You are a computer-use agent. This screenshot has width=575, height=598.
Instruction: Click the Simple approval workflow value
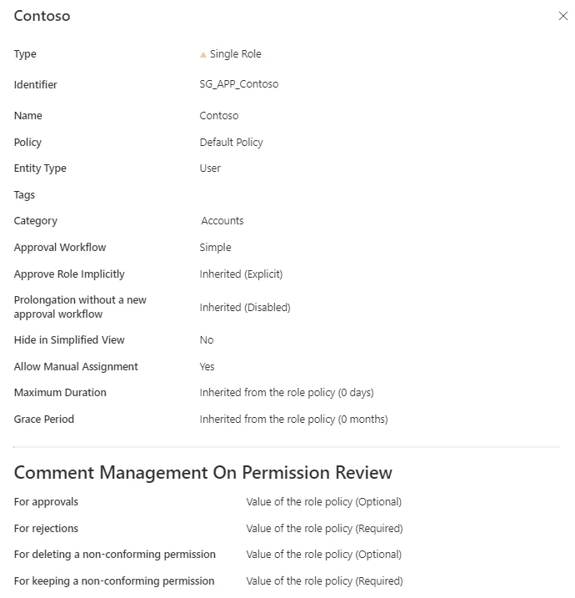point(215,247)
